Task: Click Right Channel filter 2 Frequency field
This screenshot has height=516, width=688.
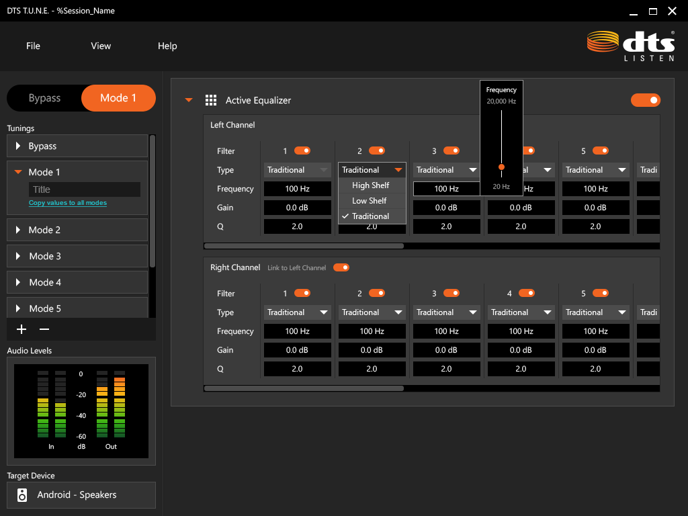Action: tap(372, 331)
